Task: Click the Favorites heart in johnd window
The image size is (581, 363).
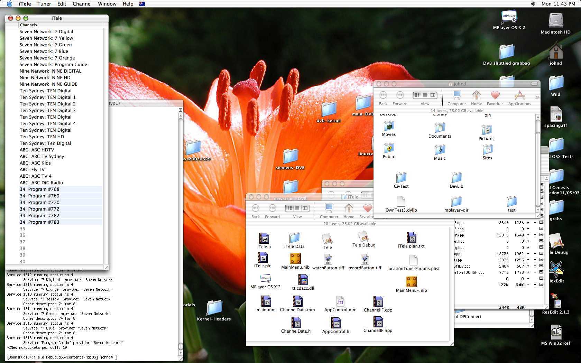Action: (495, 95)
